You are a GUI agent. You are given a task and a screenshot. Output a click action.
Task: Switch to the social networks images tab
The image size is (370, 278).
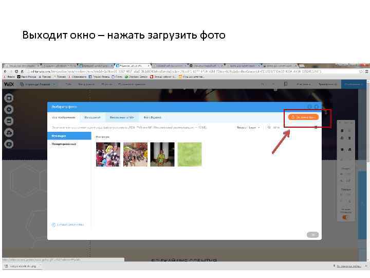(92, 117)
